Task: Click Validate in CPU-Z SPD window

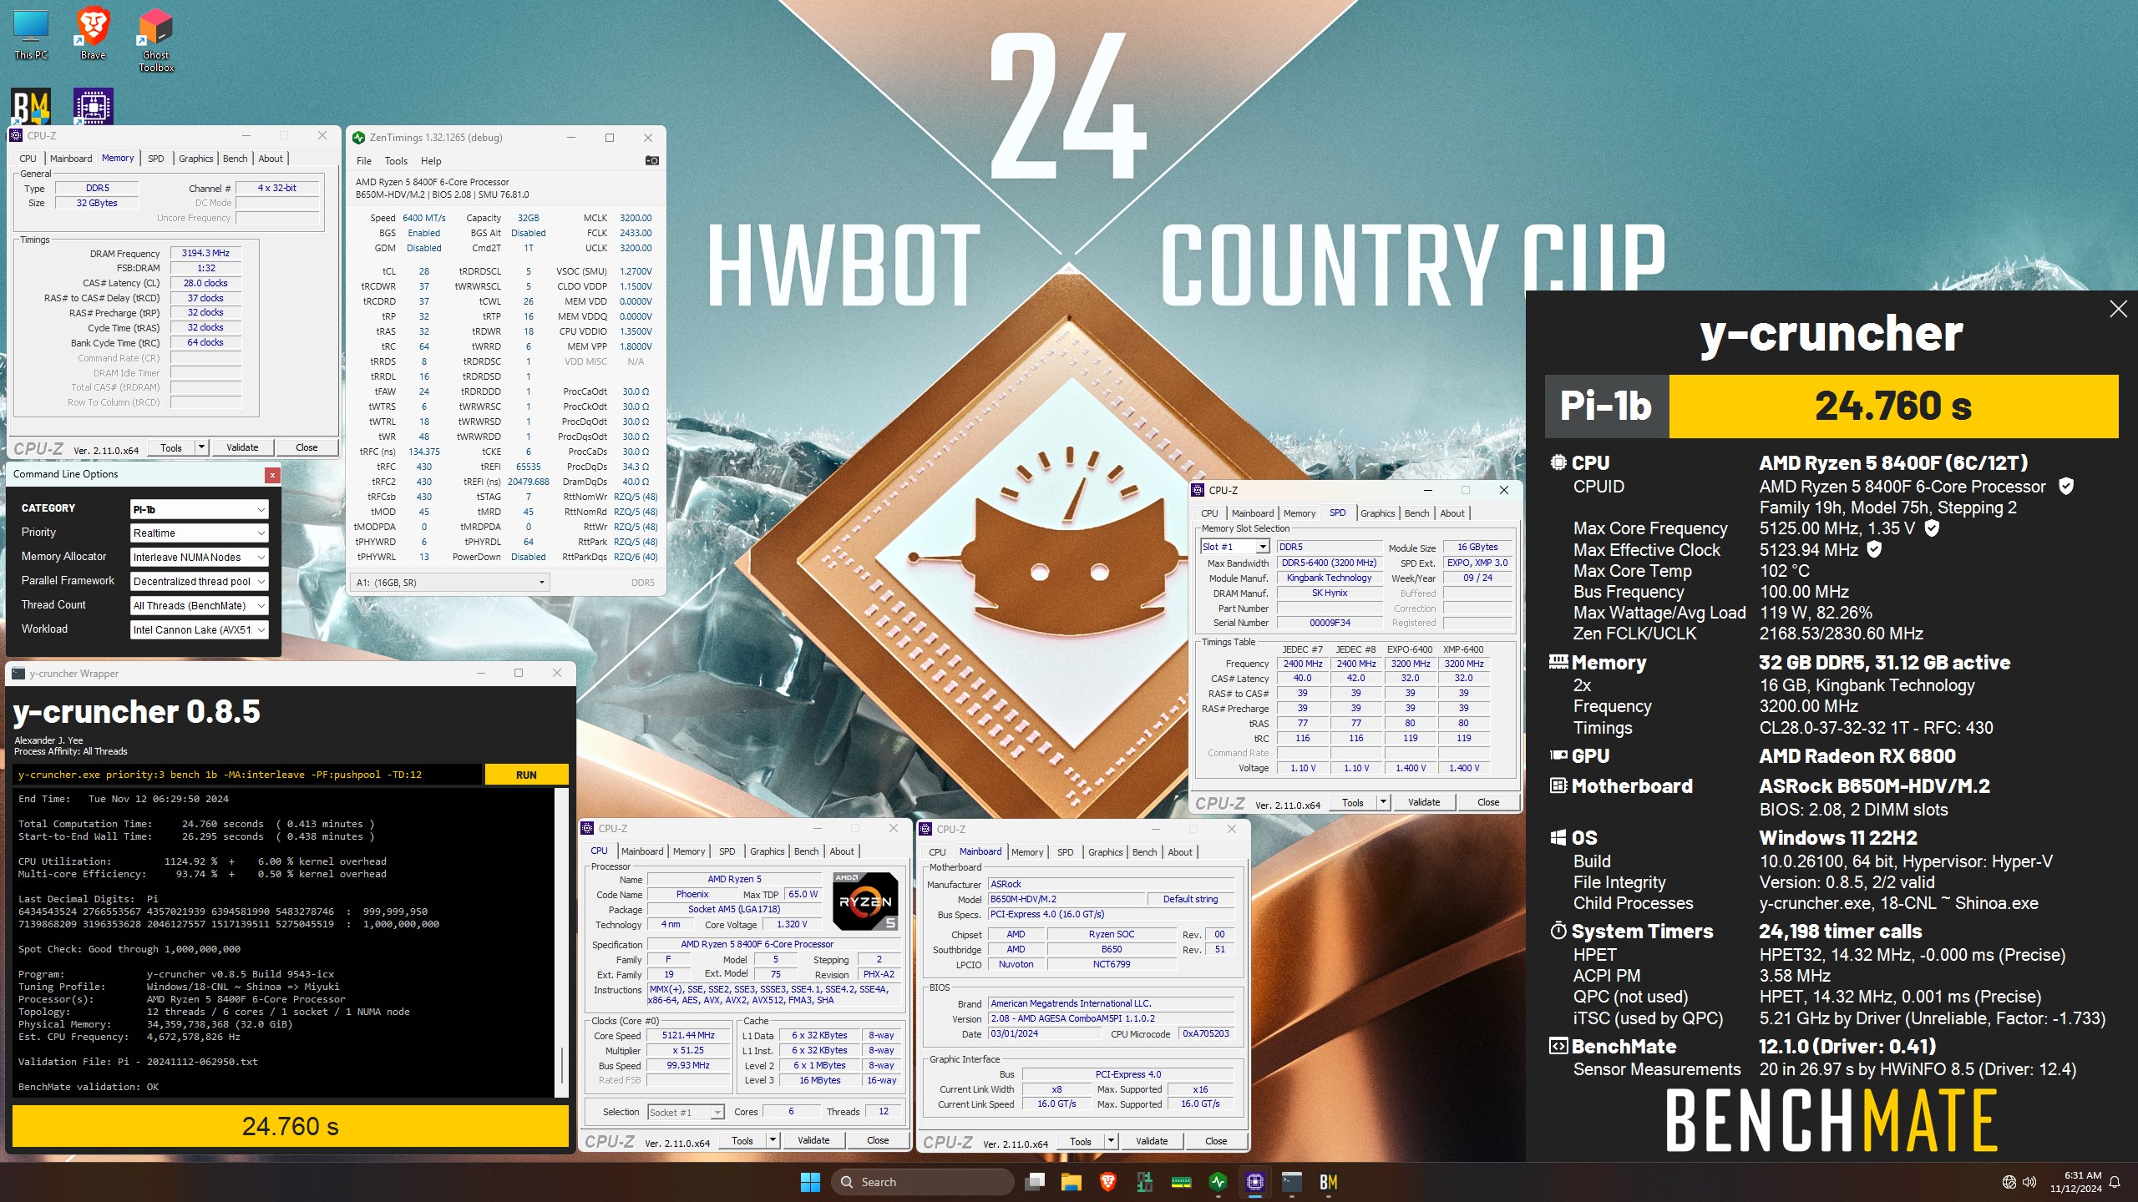Action: (x=1424, y=803)
